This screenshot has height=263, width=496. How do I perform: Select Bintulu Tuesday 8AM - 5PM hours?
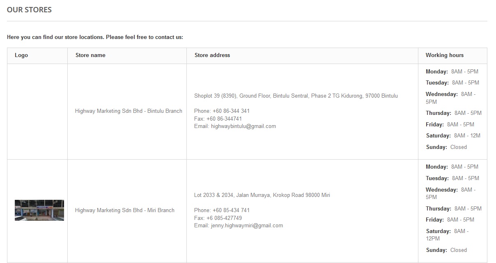click(x=452, y=82)
